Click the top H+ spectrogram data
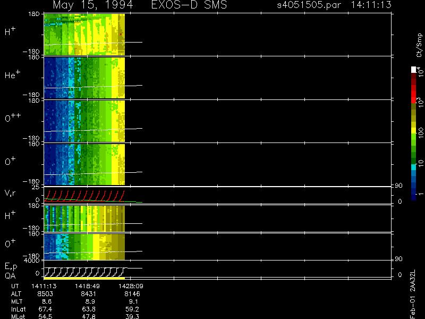This screenshot has width=425, height=319. coord(84,35)
